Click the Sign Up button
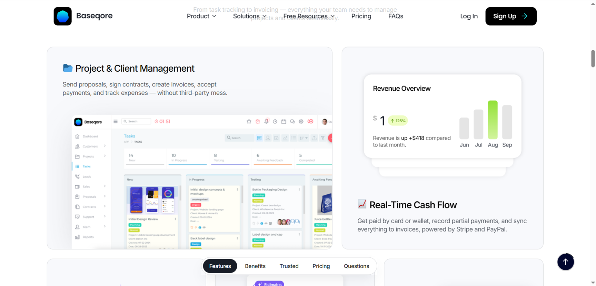Screen dimensions: 596x286 pyautogui.click(x=511, y=16)
